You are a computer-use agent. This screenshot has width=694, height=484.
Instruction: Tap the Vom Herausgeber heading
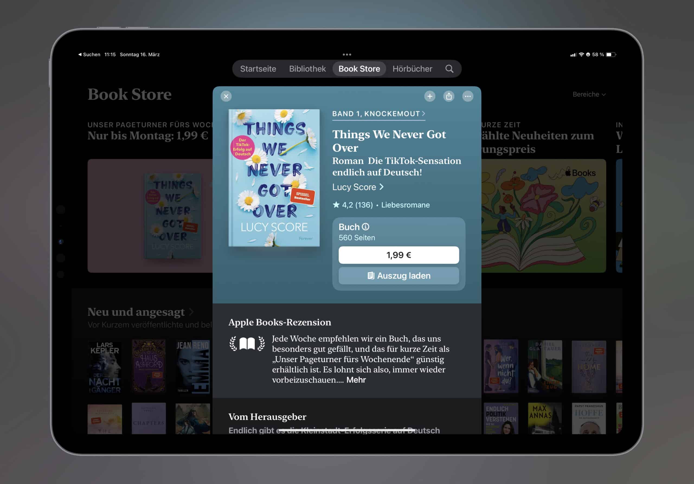[267, 417]
